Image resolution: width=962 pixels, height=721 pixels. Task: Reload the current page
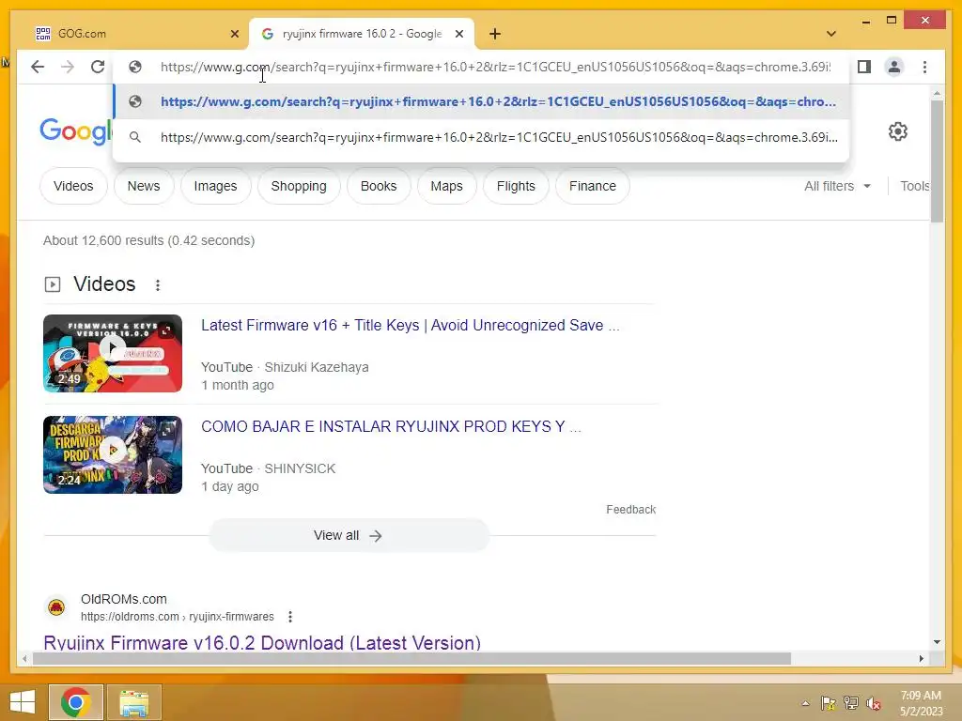click(98, 67)
